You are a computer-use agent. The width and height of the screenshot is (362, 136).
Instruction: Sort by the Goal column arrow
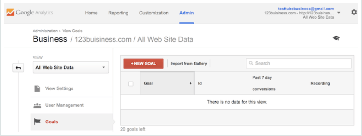point(190,83)
